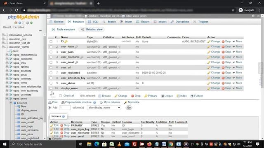
Task: Open Microsoft Edge from taskbar
Action: (97, 144)
